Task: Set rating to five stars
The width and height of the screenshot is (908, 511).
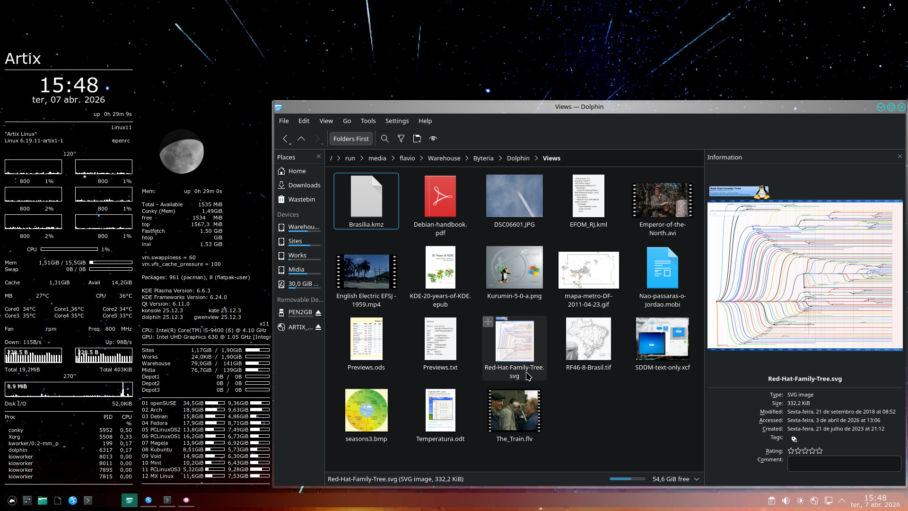Action: click(x=820, y=451)
